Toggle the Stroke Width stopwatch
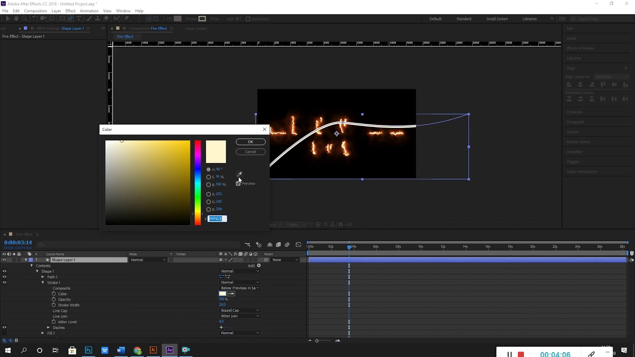Viewport: 635px width, 357px height. (x=54, y=305)
